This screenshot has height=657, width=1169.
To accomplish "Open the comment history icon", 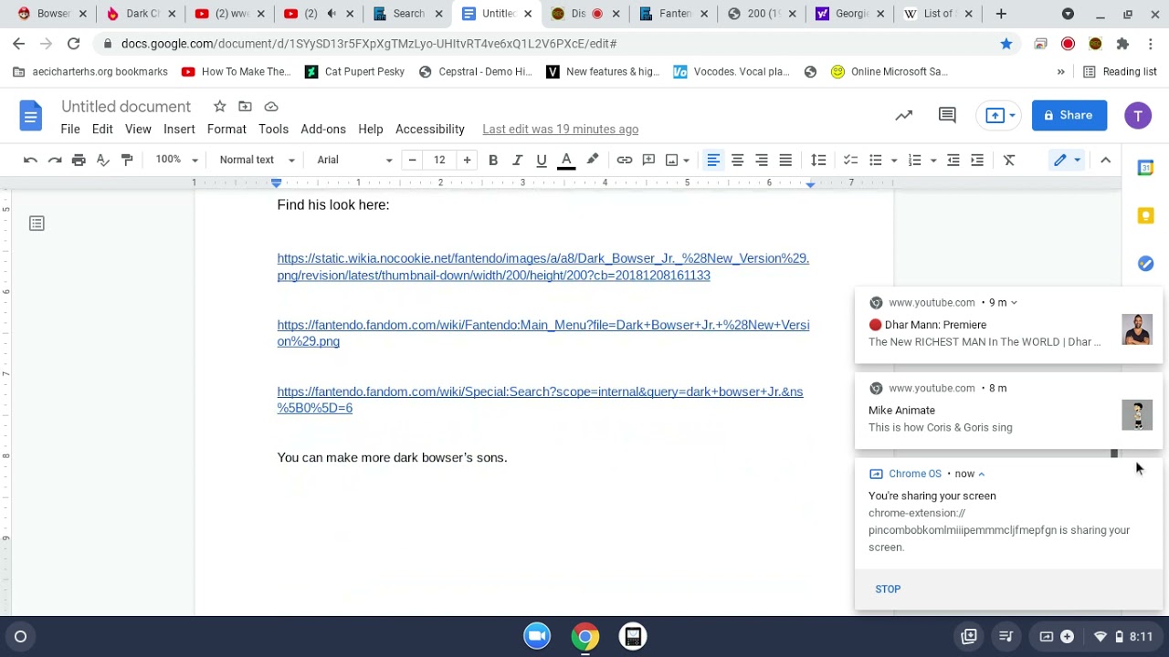I will click(947, 115).
